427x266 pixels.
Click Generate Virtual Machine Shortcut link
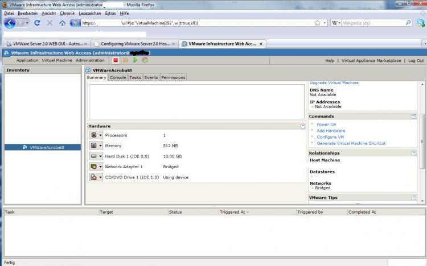351,143
